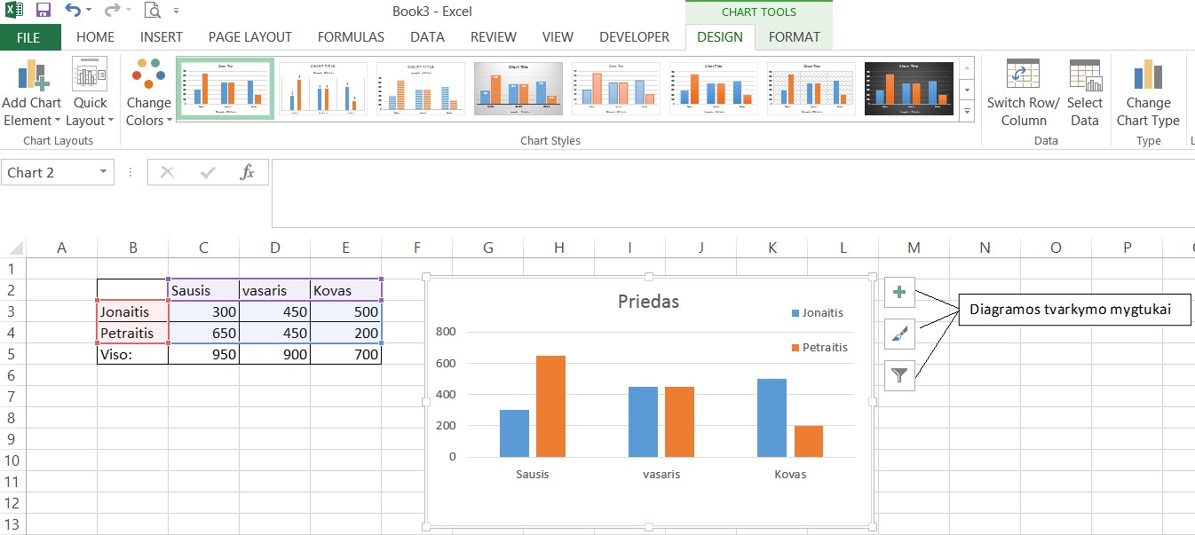Click the green FILE button
Screen dimensions: 1195x535
tap(28, 37)
